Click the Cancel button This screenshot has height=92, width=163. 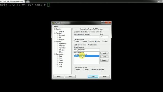(104, 77)
